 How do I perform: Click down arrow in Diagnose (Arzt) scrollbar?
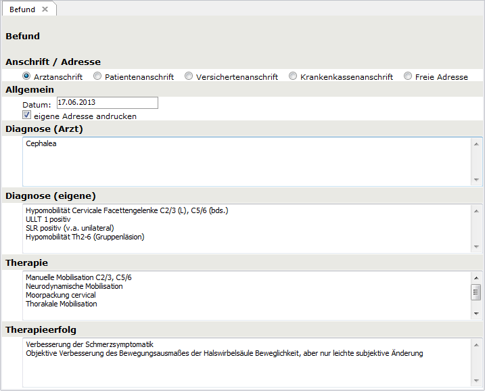(x=476, y=180)
